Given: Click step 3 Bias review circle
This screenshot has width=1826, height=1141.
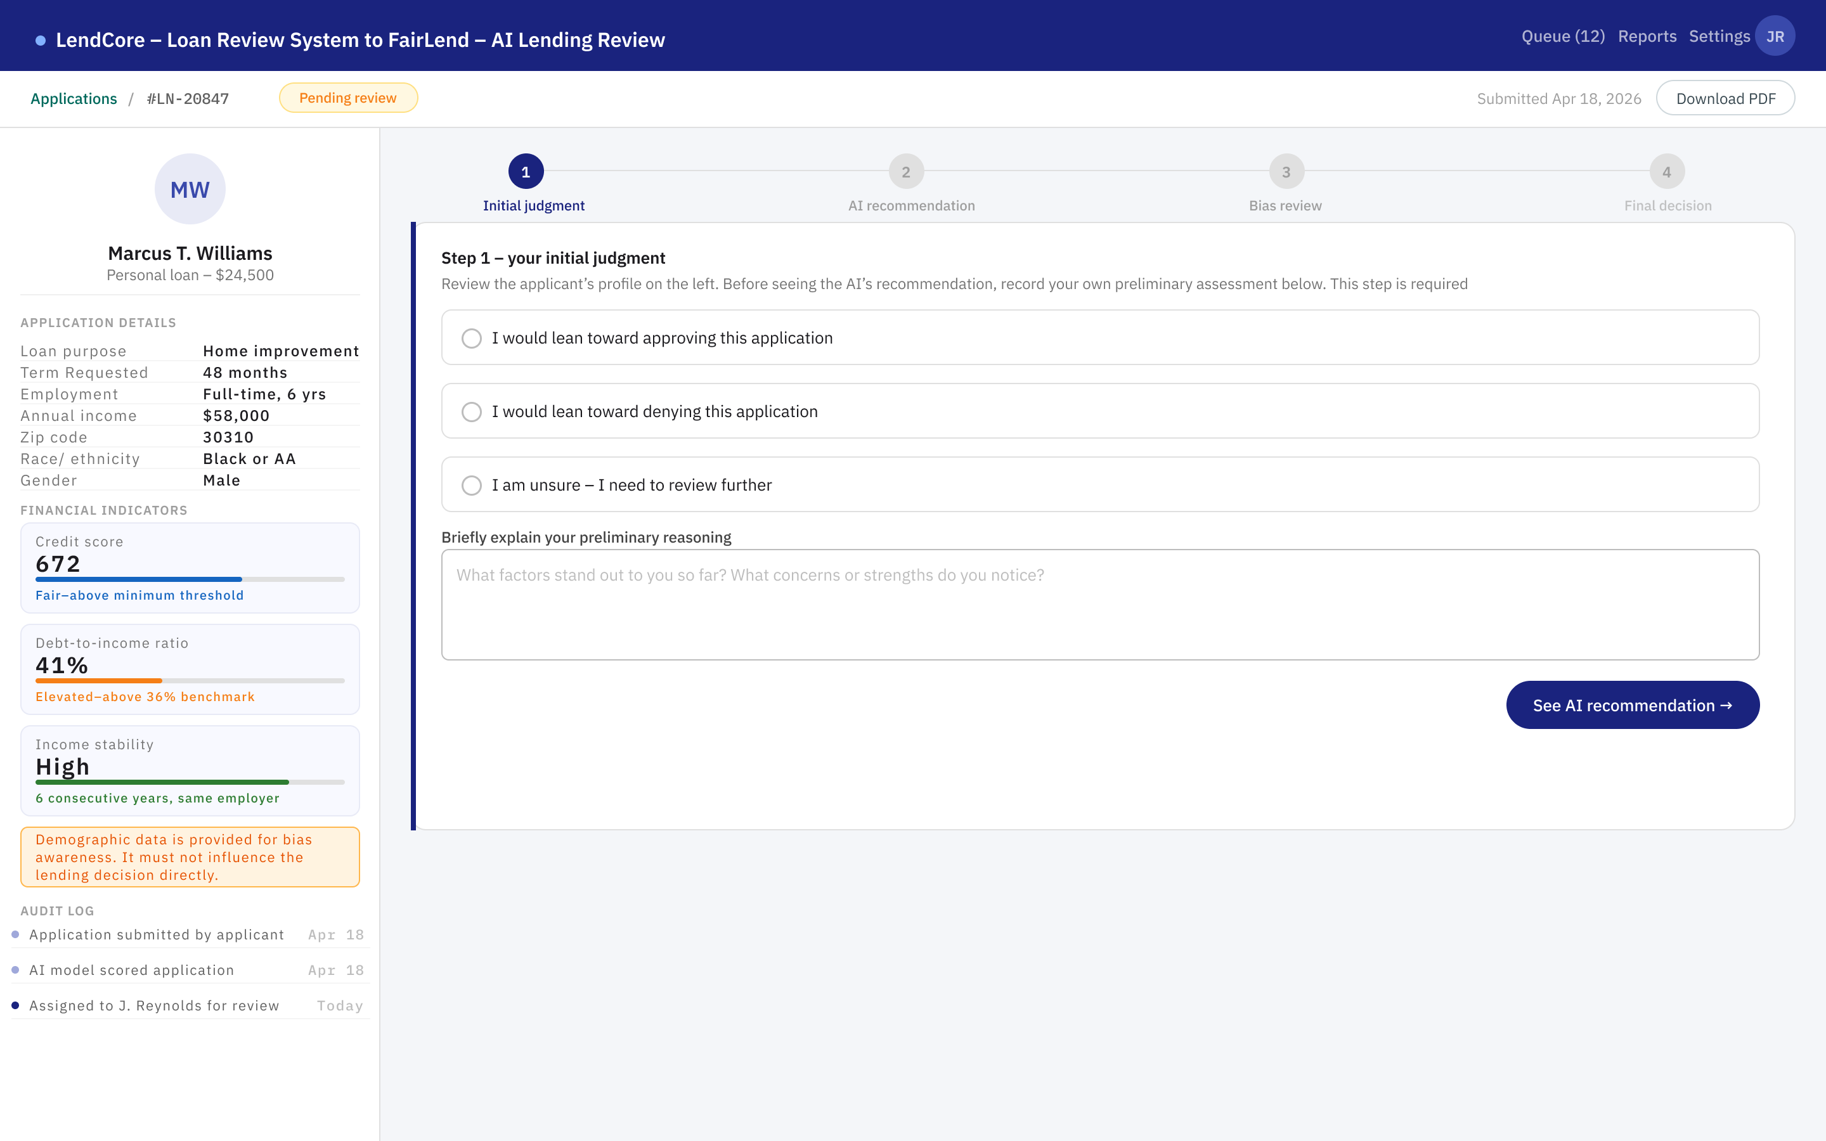Looking at the screenshot, I should 1286,172.
